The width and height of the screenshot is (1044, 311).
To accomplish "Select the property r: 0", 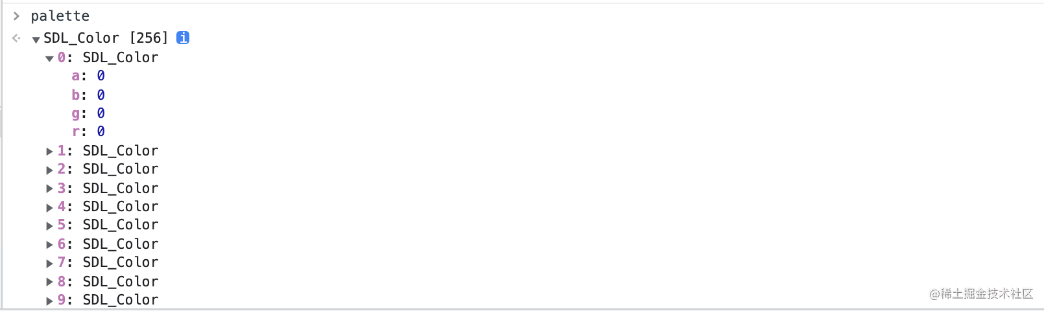I will [x=88, y=132].
